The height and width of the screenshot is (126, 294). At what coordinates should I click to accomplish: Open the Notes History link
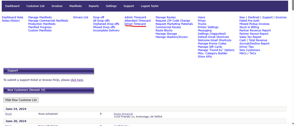coord(11,21)
